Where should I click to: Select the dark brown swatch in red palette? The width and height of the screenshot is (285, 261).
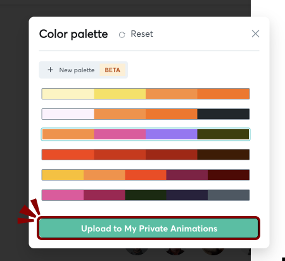coord(224,155)
